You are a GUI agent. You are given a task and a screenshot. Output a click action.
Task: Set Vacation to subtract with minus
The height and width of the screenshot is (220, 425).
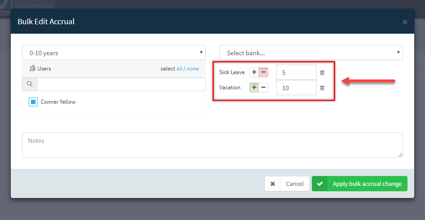tap(263, 88)
